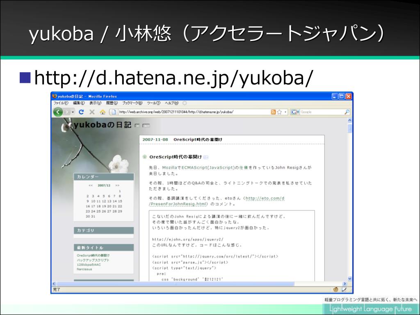
Task: Go to next month with >> in calendar
Action: [117, 185]
